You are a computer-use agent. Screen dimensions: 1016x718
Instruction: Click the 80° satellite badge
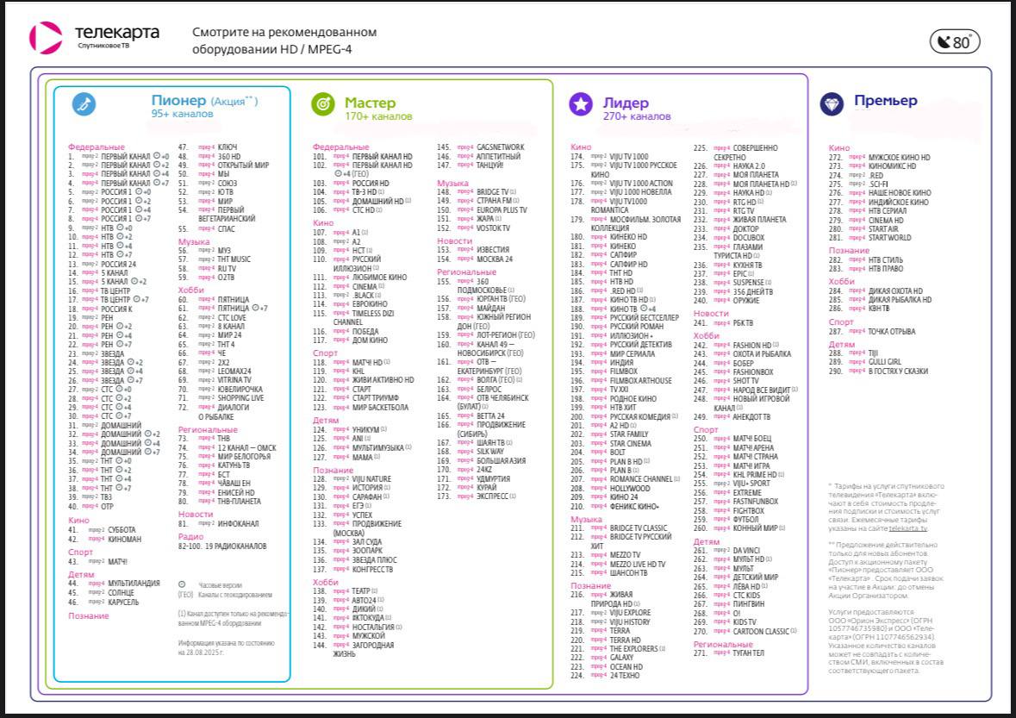(955, 42)
